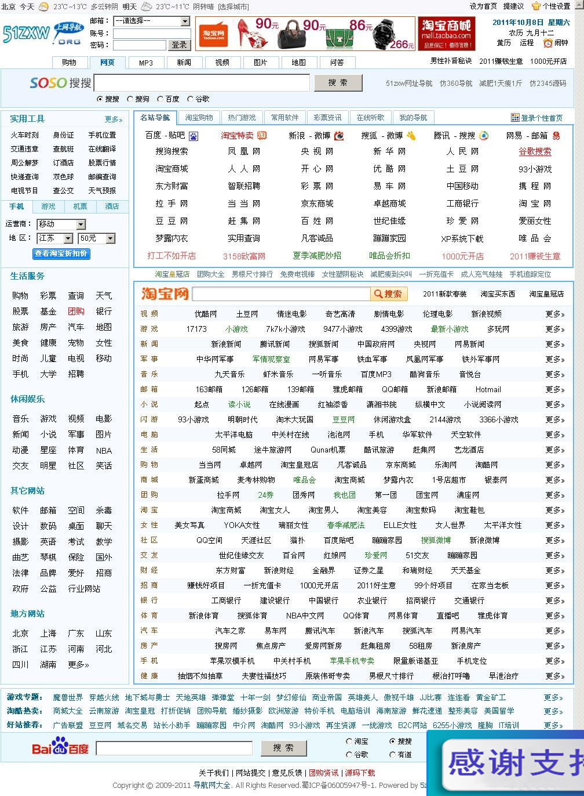
Task: Open the 运营商 移动 dropdown
Action: click(x=61, y=224)
